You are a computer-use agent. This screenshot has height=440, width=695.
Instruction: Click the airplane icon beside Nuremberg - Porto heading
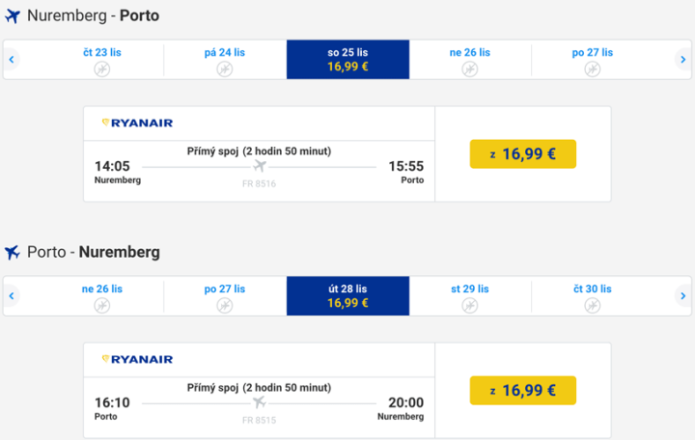point(13,16)
